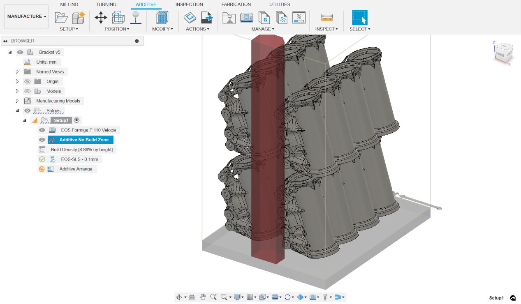Click the Place Parts on Platform icon

[x=136, y=18]
